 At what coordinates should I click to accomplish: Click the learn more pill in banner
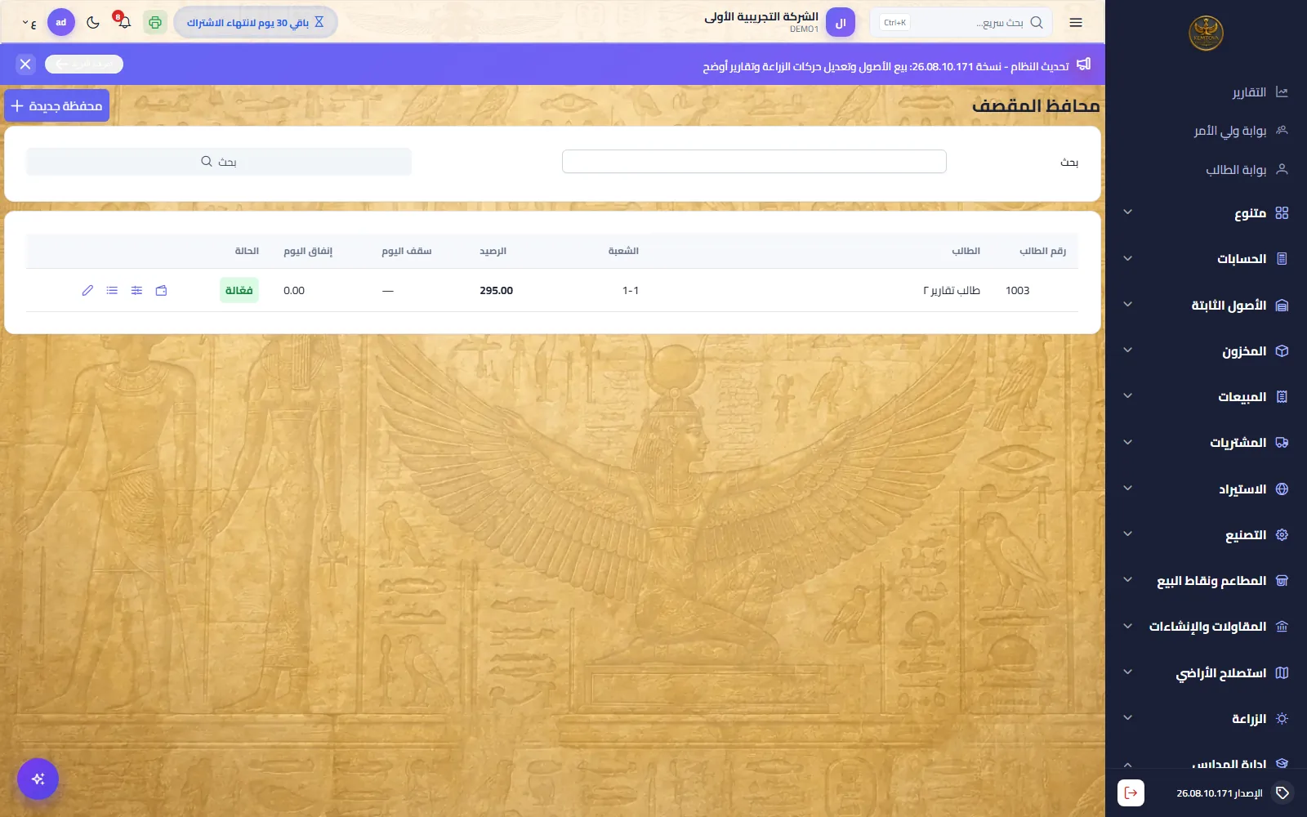point(84,64)
